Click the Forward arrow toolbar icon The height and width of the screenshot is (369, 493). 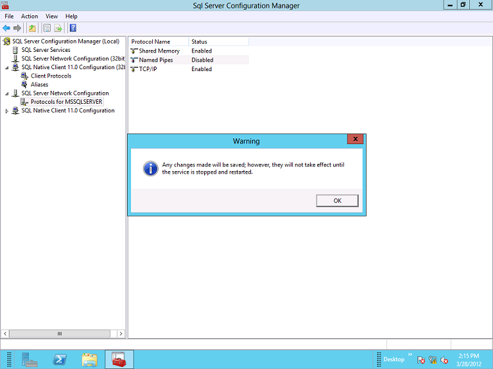[17, 28]
